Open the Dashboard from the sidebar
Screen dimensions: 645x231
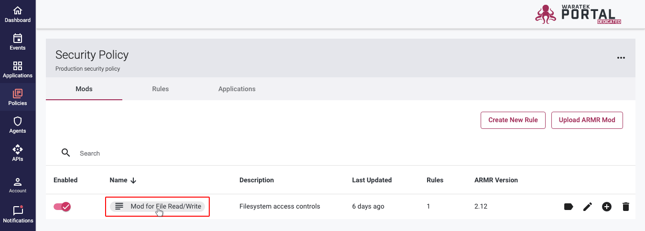point(18,14)
